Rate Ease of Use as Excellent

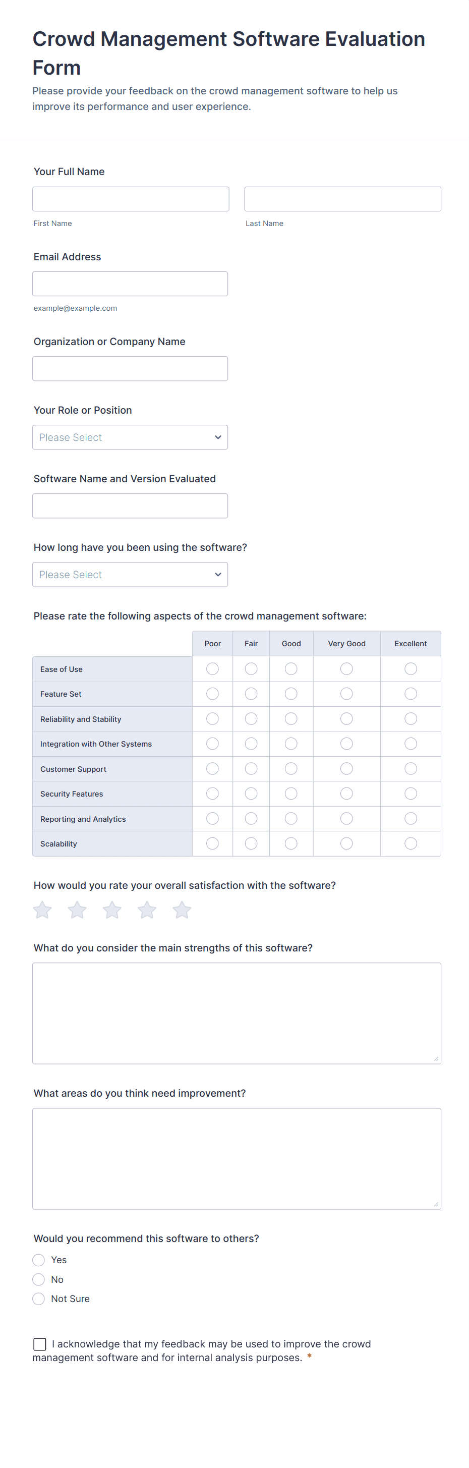pos(411,668)
